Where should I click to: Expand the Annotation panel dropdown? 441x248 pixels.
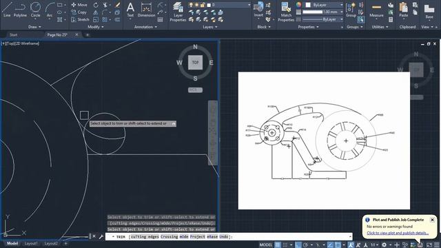pyautogui.click(x=145, y=27)
